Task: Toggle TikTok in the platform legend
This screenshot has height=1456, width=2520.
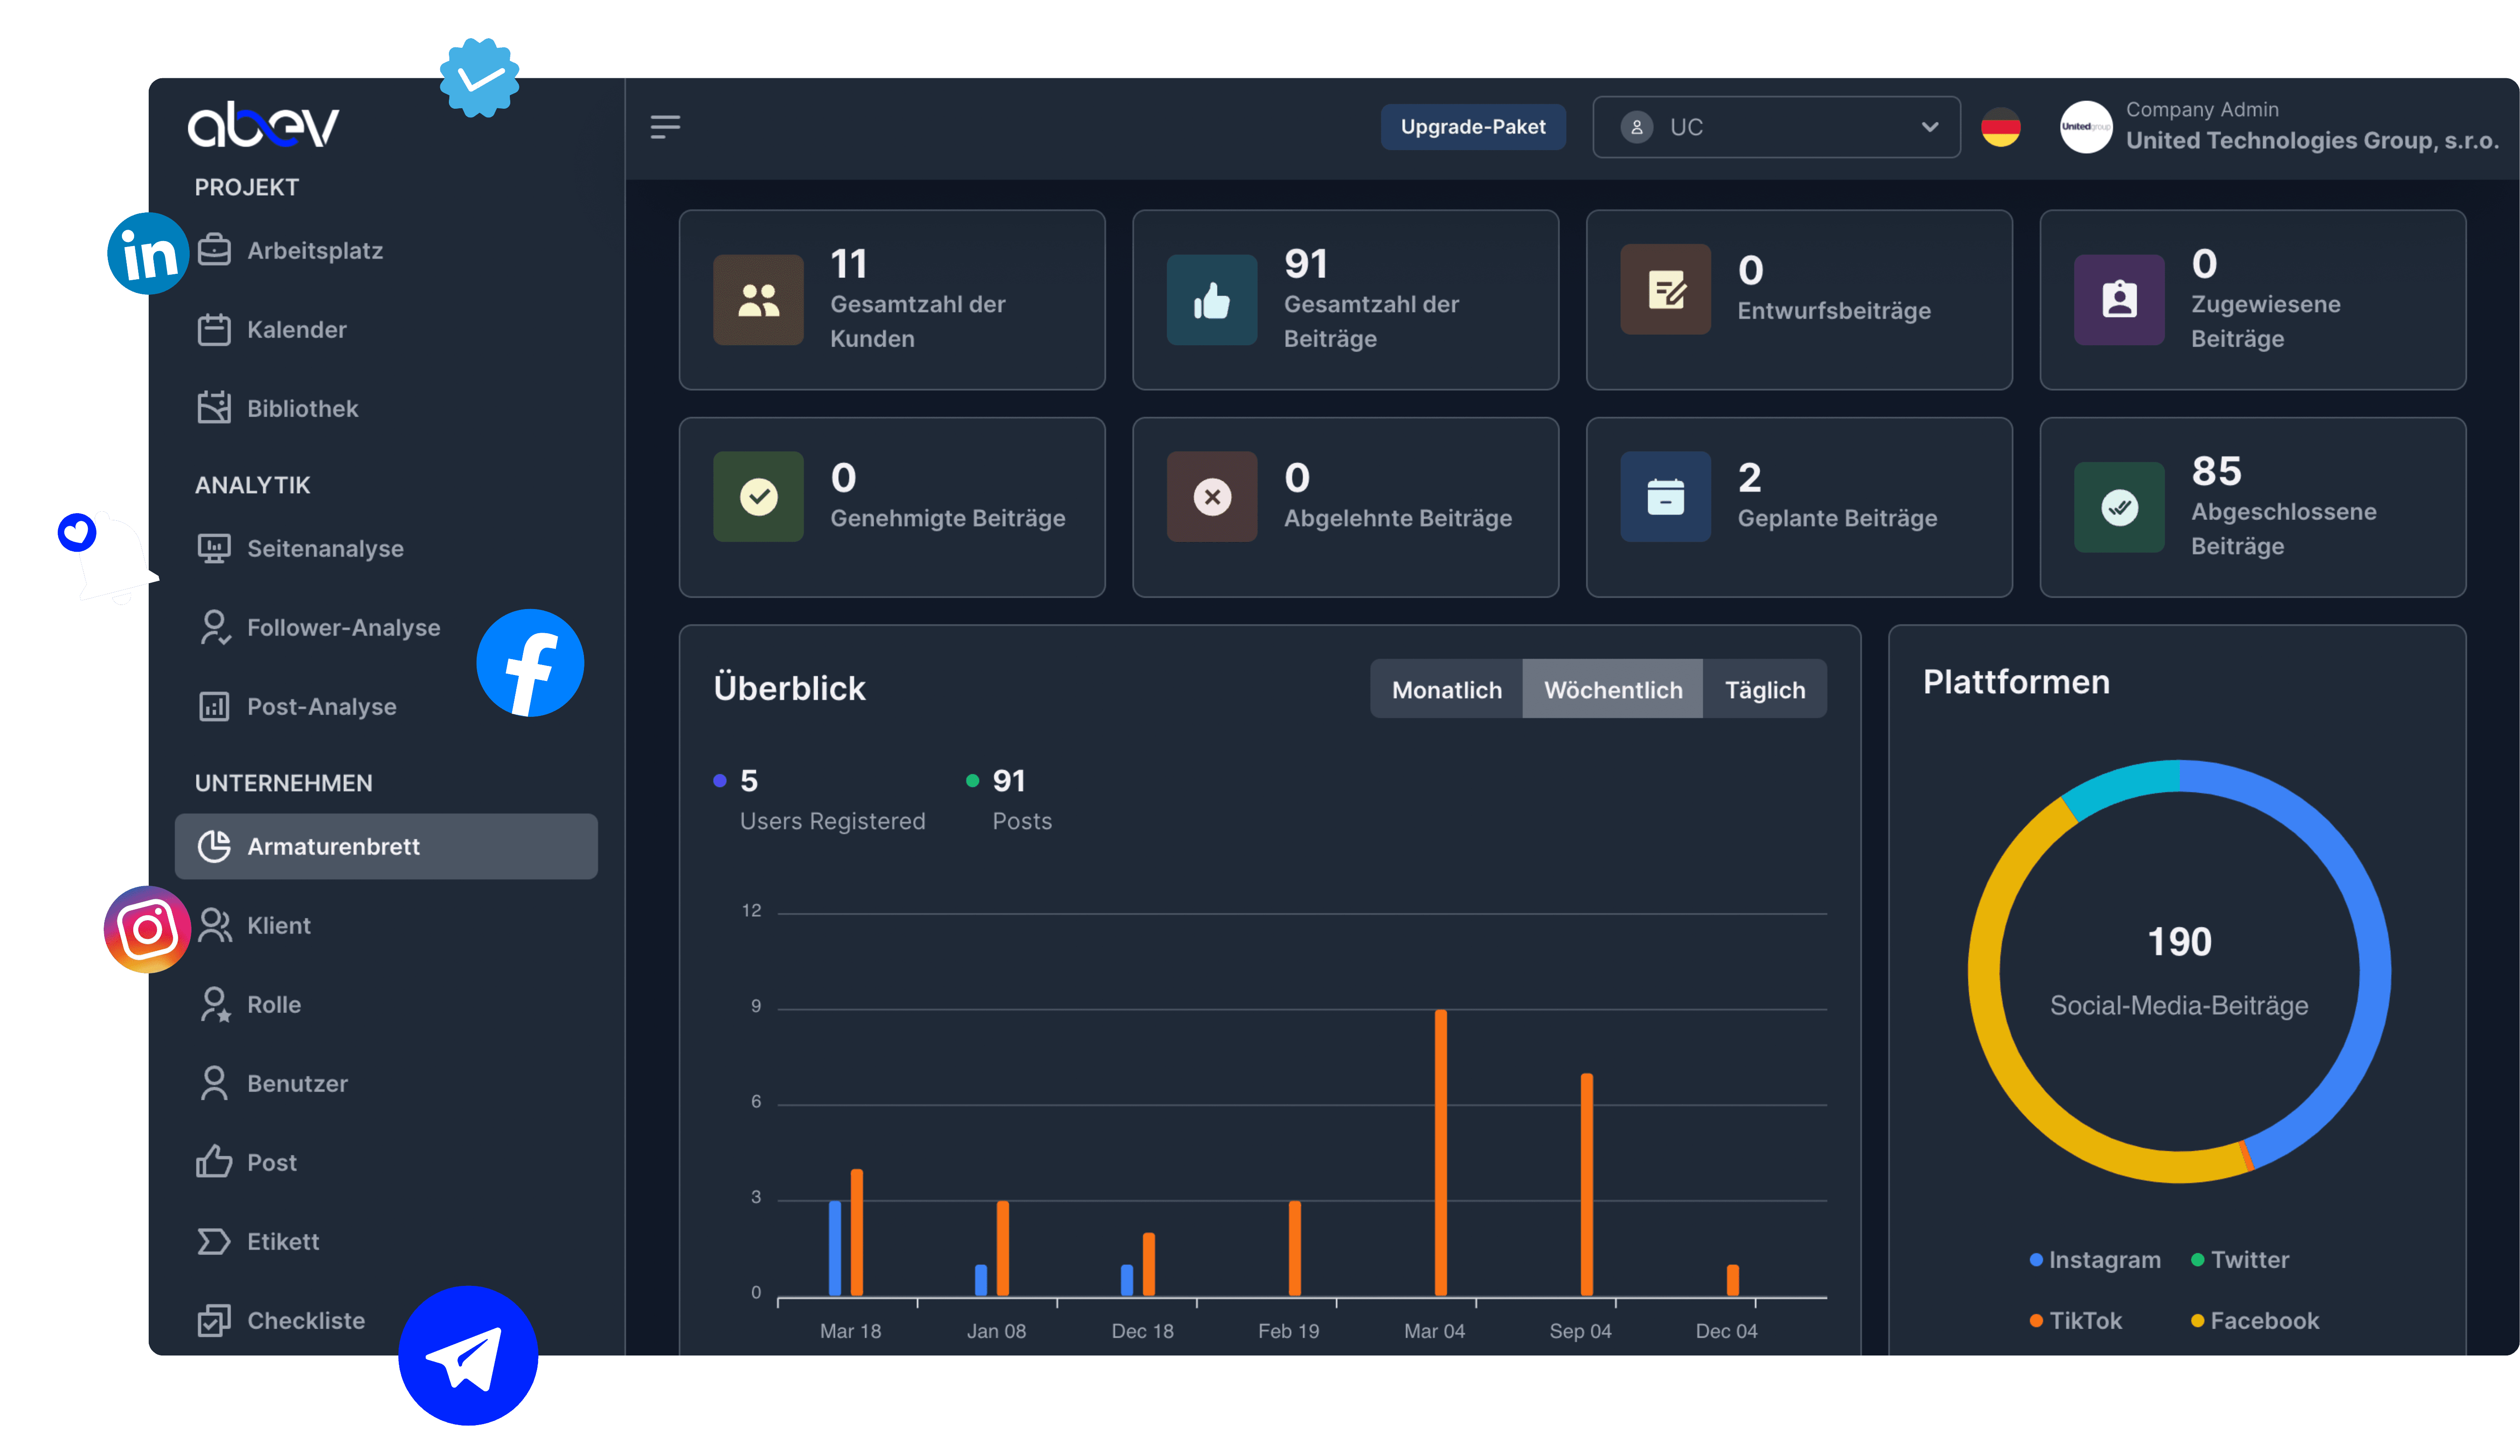Action: pos(2076,1320)
